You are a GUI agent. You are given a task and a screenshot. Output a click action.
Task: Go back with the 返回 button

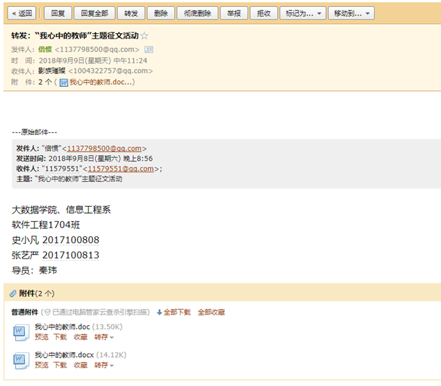point(22,13)
